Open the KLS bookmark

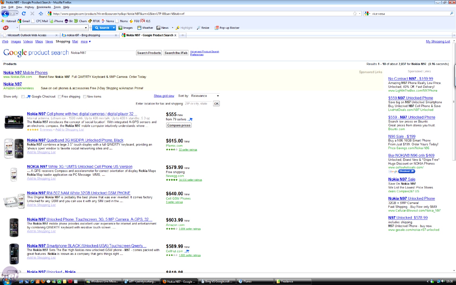(x=145, y=21)
